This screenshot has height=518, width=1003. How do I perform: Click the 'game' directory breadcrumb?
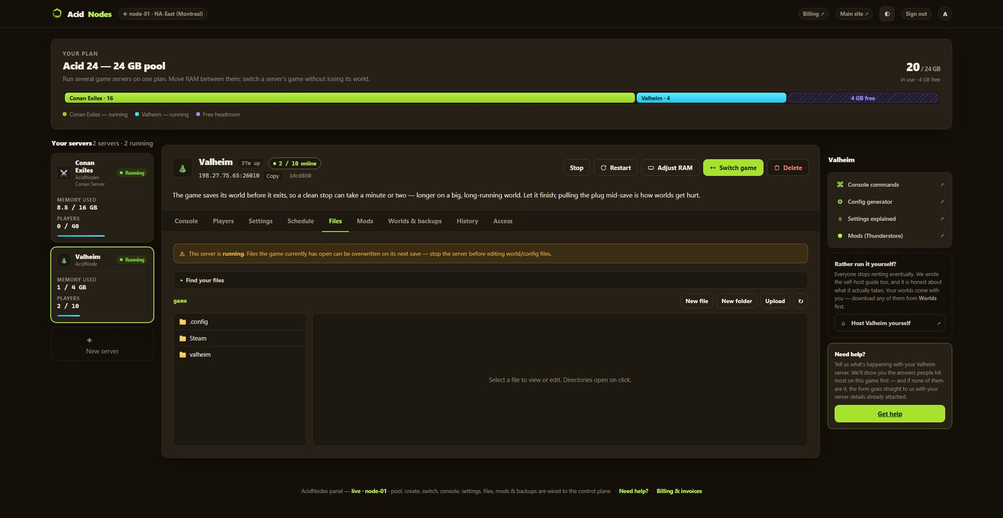pos(180,301)
